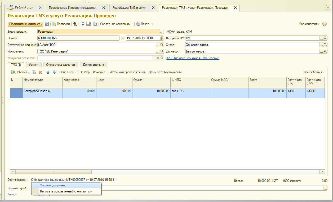Click the copy row icon in table toolbar
The height and width of the screenshot is (202, 333).
click(34, 72)
